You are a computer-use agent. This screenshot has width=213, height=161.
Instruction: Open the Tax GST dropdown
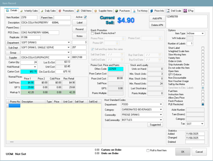pos(202,124)
